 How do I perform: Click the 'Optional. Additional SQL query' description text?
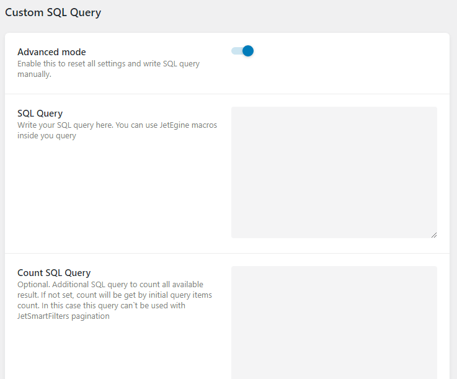pos(115,300)
